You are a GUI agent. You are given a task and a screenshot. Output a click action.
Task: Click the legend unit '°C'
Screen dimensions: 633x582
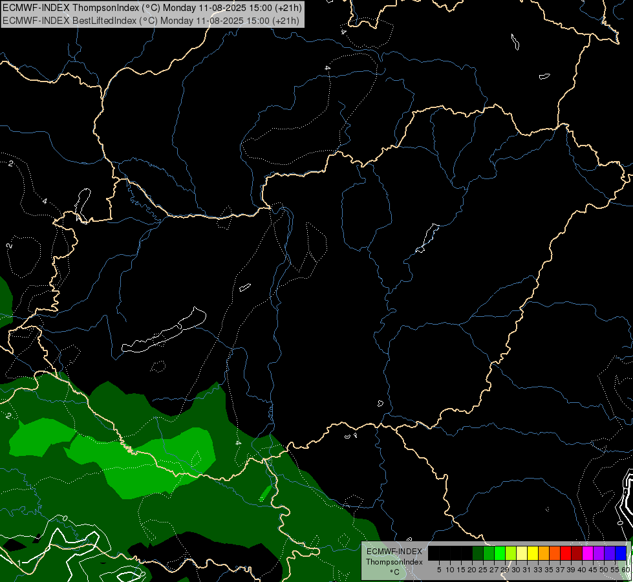click(395, 572)
